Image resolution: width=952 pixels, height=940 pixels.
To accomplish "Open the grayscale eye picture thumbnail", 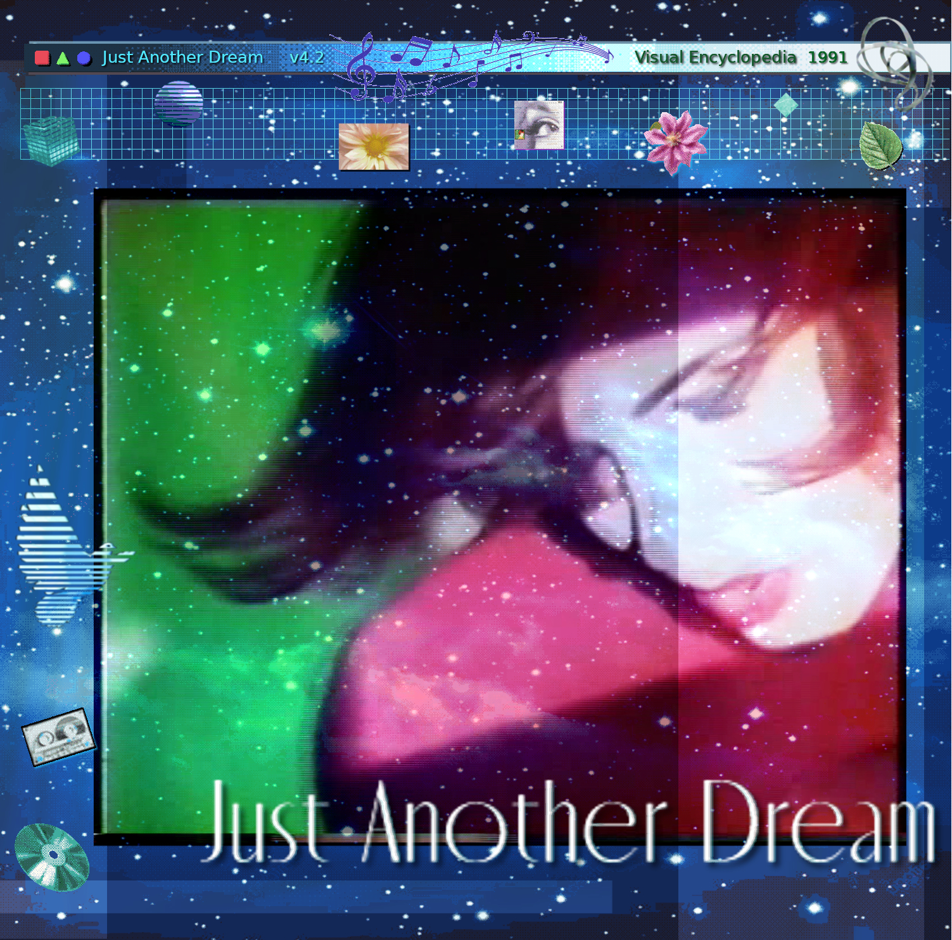I will pyautogui.click(x=538, y=125).
